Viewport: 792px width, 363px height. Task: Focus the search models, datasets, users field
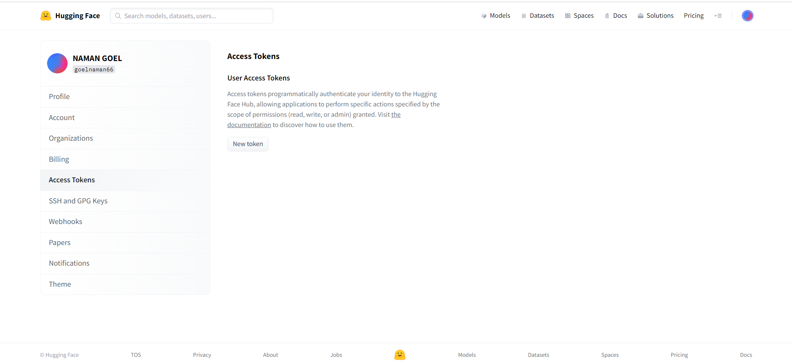192,16
